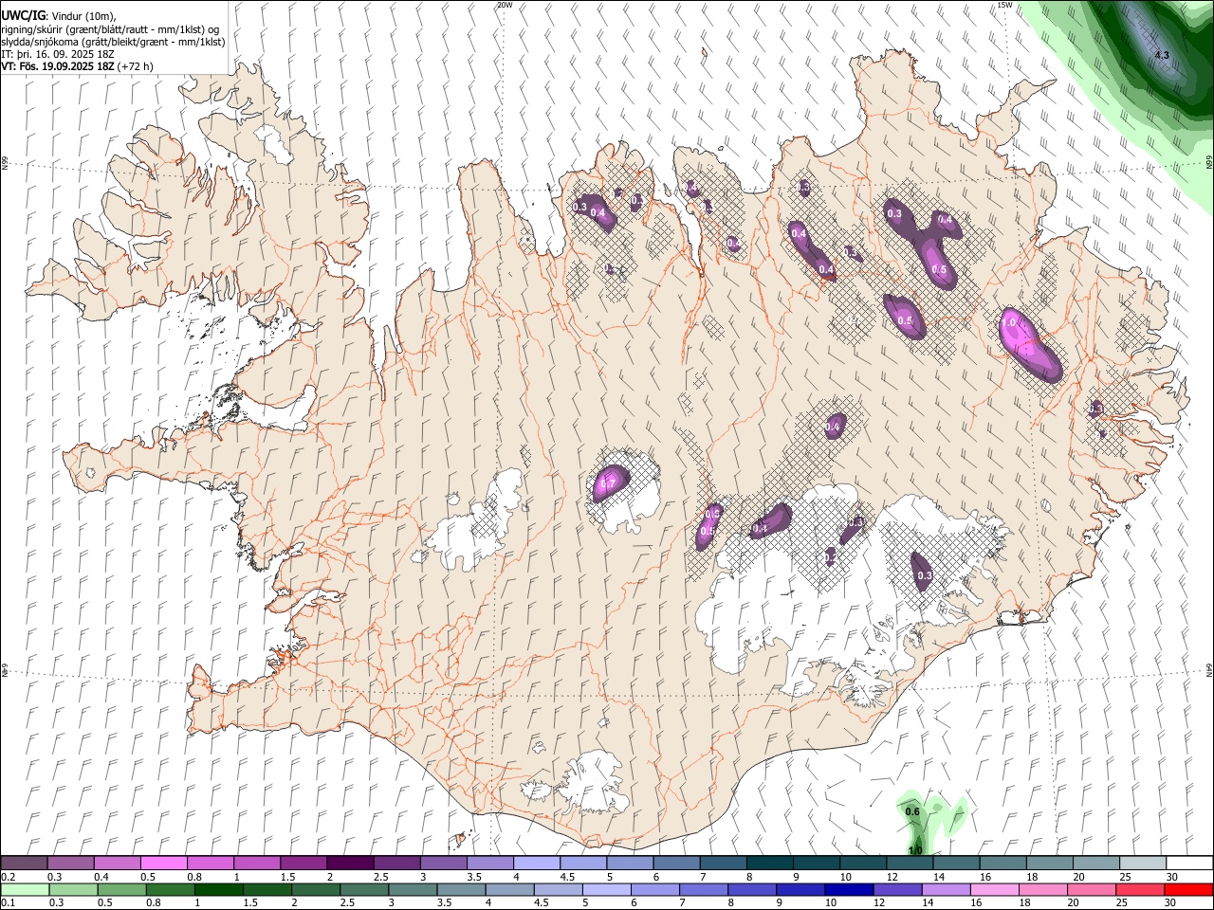Click the 1.0 value in the green rain patch
Screen dimensions: 1214x910
[915, 850]
